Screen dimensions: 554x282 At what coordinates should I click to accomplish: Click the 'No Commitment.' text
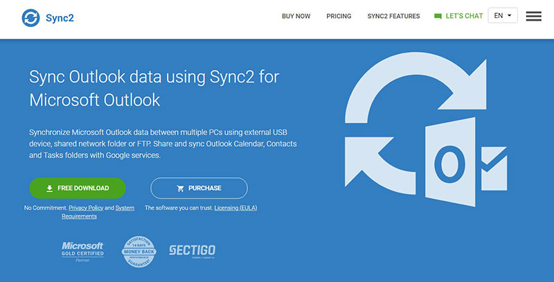[46, 208]
